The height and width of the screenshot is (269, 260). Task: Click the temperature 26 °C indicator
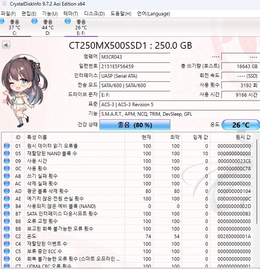click(241, 125)
